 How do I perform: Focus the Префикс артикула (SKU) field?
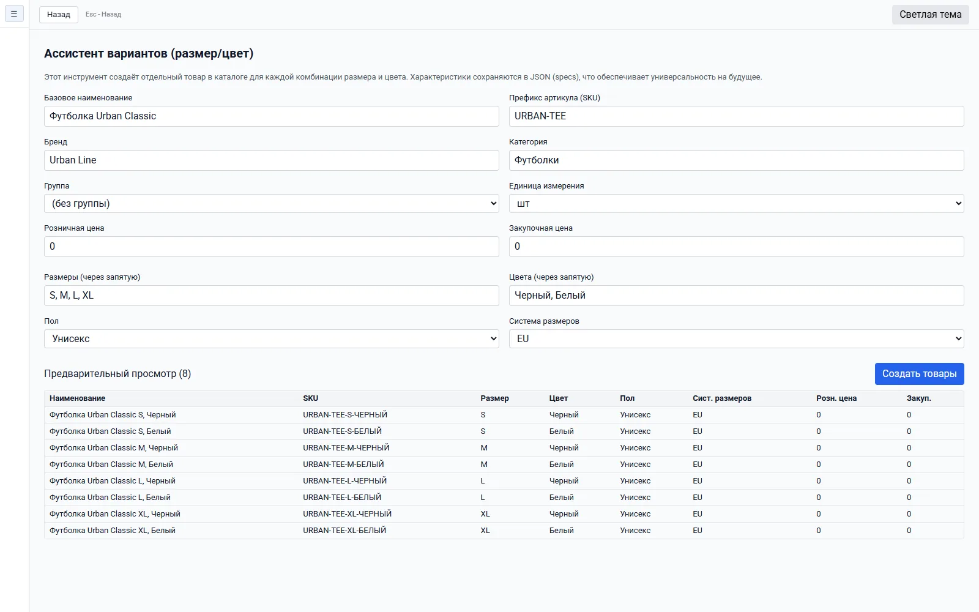tap(737, 116)
